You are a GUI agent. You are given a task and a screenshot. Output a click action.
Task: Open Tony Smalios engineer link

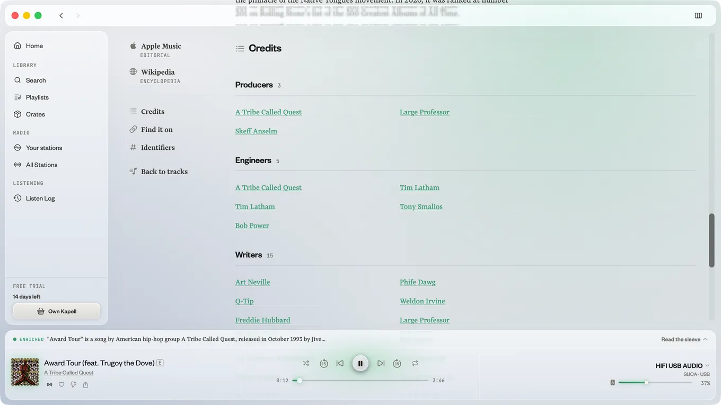tap(421, 207)
